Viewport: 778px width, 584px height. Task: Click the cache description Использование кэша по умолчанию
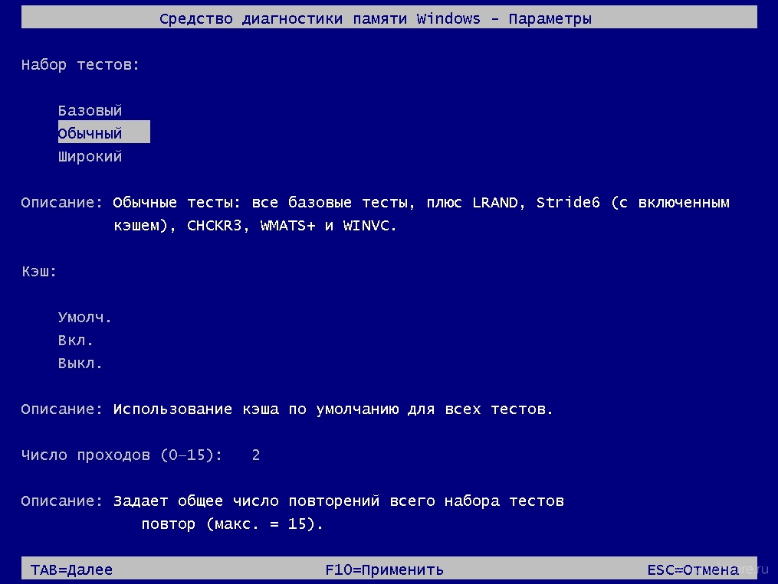333,409
